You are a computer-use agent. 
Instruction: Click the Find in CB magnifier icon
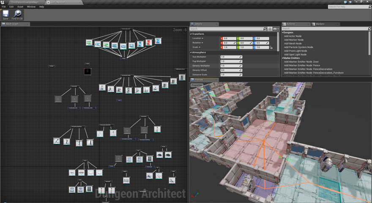click(17, 14)
